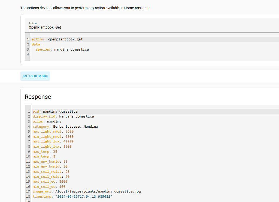The width and height of the screenshot is (279, 202).
Task: Click the timestamp value in the response
Action: (84, 197)
